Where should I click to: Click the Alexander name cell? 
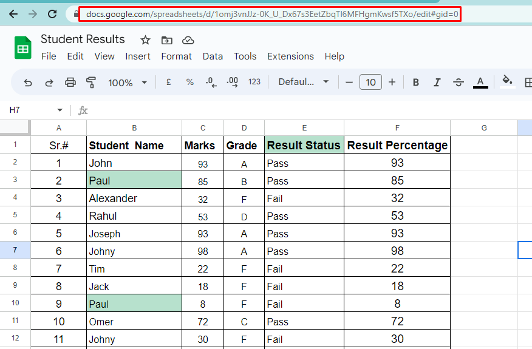click(x=134, y=198)
